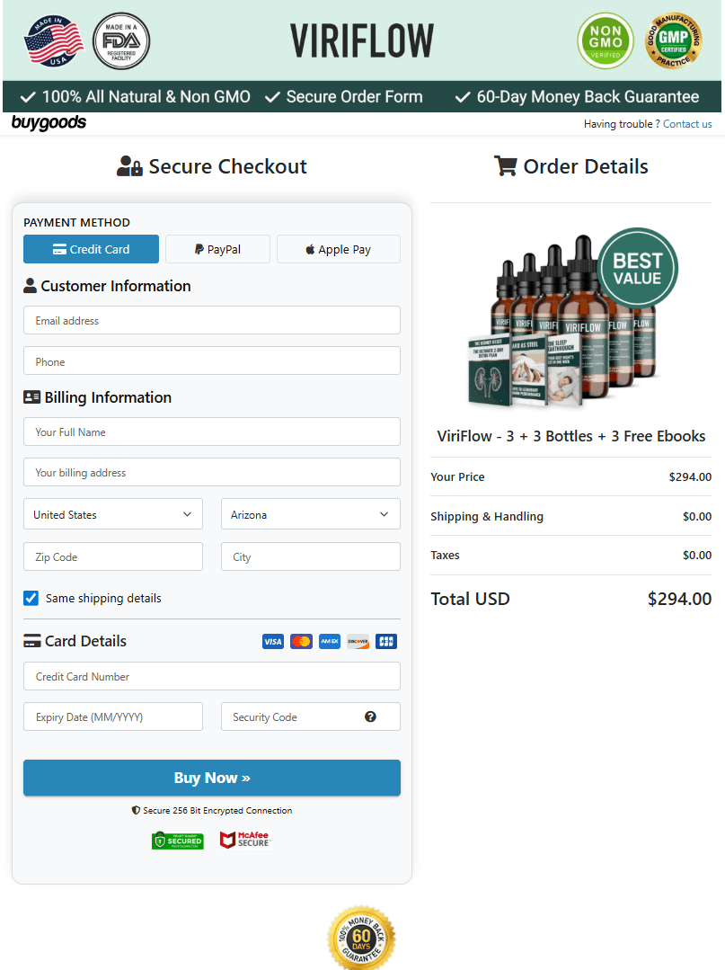This screenshot has height=970, width=725.
Task: Click the American Express card icon
Action: (330, 641)
